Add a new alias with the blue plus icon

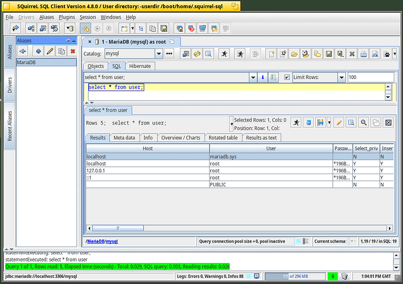39,51
